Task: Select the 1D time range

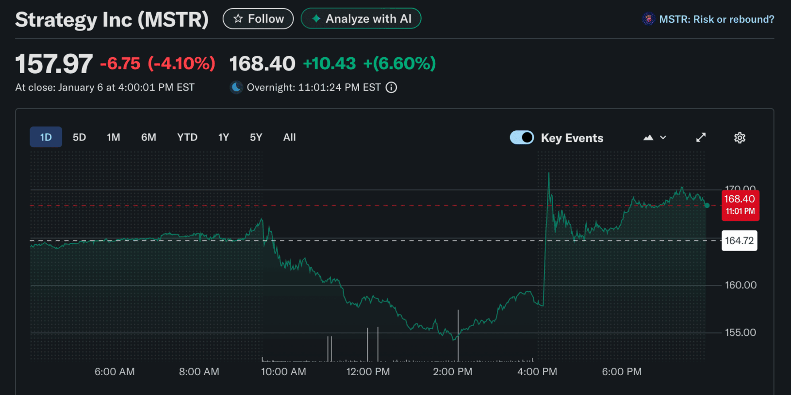Action: 46,137
